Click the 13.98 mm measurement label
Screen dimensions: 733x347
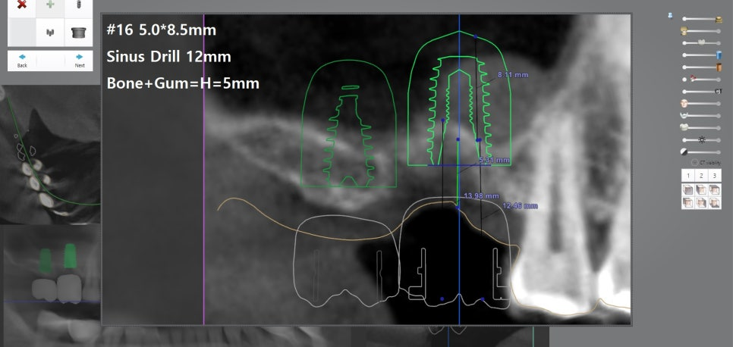tap(481, 195)
